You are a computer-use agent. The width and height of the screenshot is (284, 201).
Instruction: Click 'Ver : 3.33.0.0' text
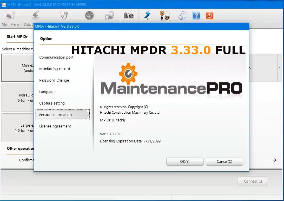coord(111,134)
